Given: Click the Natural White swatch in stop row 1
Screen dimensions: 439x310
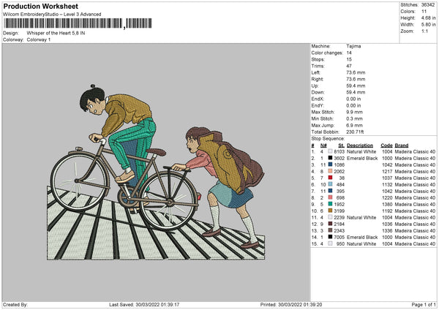Looking at the screenshot, I should tap(331, 151).
